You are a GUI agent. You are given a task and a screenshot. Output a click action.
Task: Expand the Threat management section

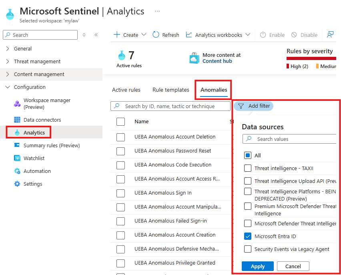(x=8, y=61)
